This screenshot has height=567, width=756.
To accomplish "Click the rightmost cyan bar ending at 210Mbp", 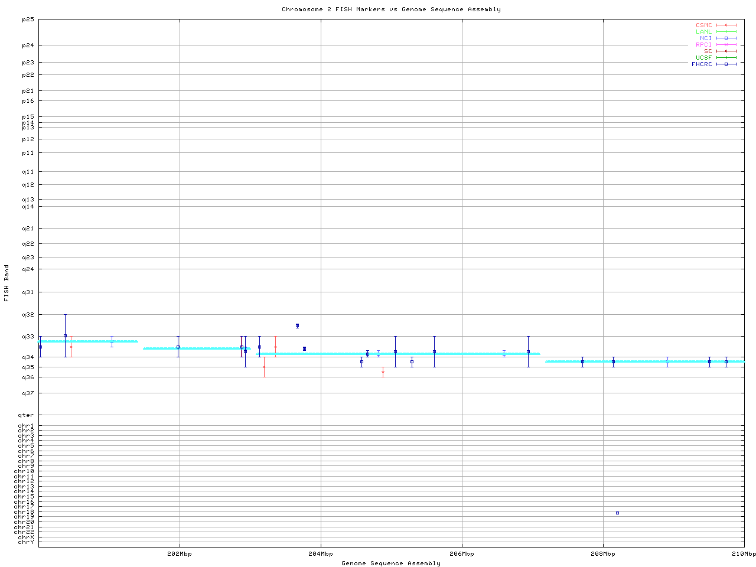I will [645, 361].
